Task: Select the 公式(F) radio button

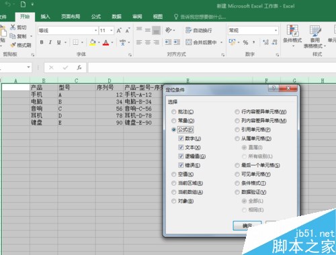Action: (173, 130)
